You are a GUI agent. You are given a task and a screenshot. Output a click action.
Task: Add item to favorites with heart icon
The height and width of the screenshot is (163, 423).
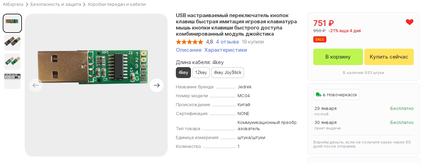(409, 22)
